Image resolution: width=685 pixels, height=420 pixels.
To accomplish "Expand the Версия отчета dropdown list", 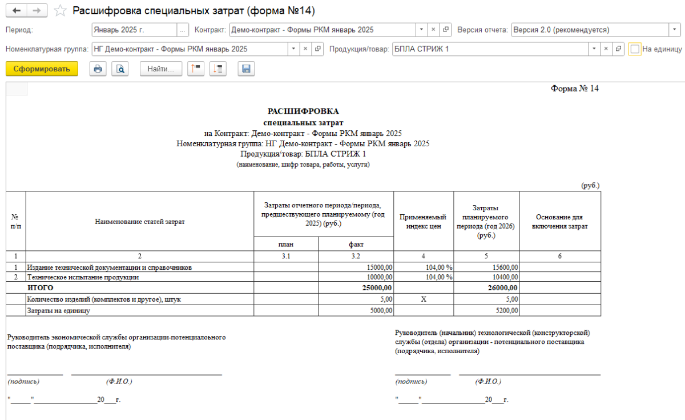I will point(674,30).
